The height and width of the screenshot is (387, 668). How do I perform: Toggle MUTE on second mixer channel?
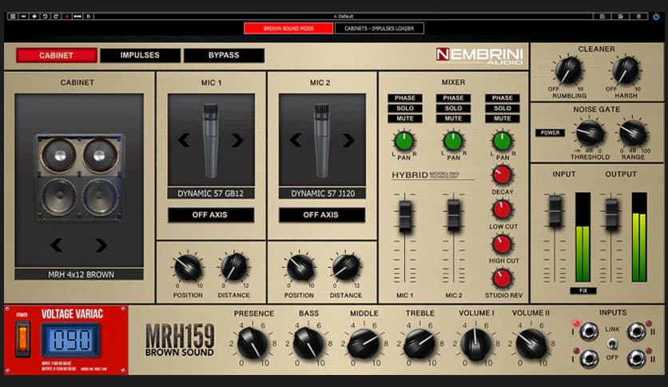(x=453, y=118)
